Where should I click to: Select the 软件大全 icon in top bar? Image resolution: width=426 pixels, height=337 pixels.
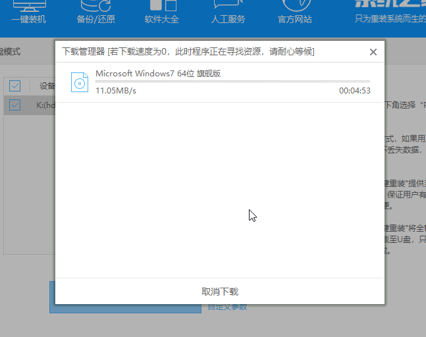pos(161,5)
